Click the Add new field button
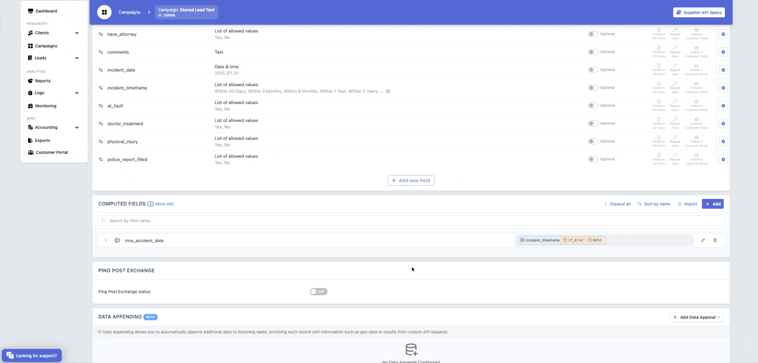Image resolution: width=758 pixels, height=363 pixels. 411,180
